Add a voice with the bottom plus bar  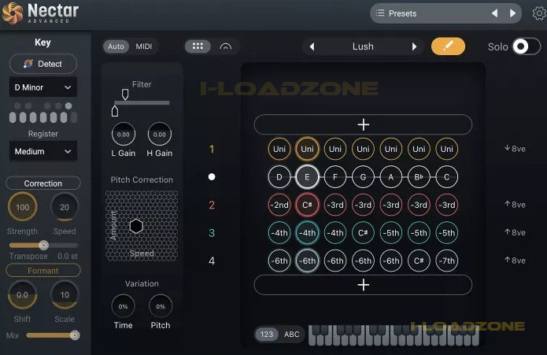[363, 285]
